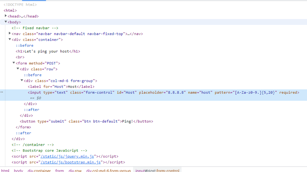This screenshot has height=172, width=307.
Task: Select form in the breadcrumb bar
Action: point(59,170)
